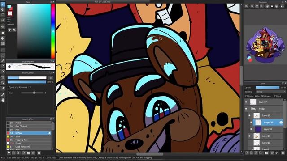
Task: Open G Pen brush settings gear
Action: coord(49,133)
